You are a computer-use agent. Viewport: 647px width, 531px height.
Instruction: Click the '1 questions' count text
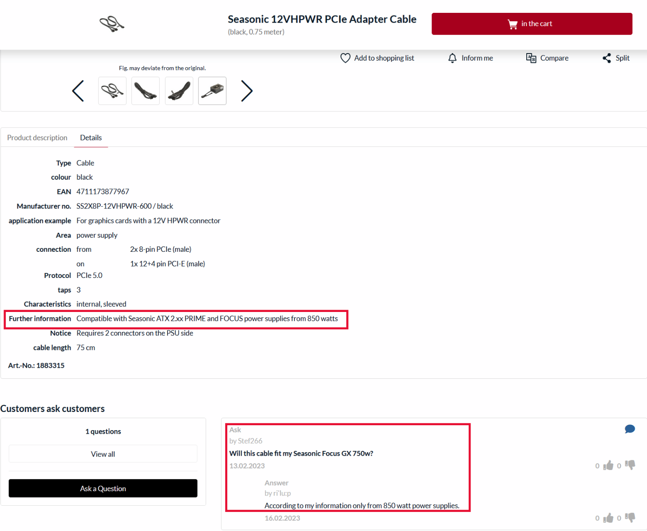point(103,431)
